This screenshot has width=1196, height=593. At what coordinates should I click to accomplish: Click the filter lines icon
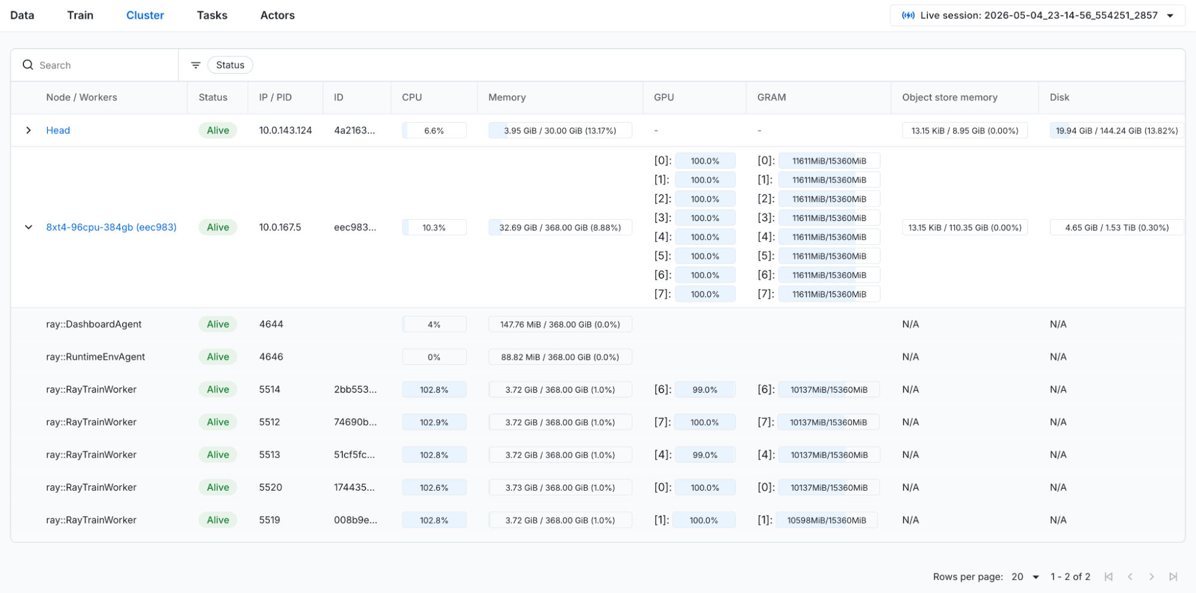[x=196, y=65]
